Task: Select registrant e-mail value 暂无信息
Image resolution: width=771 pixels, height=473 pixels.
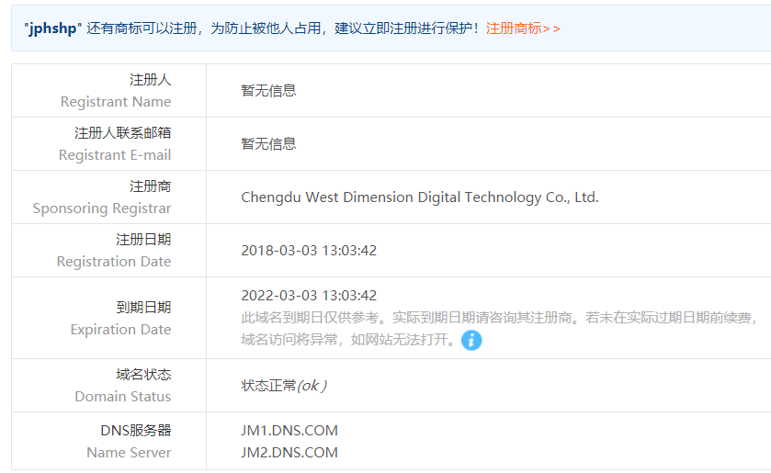Action: (268, 144)
